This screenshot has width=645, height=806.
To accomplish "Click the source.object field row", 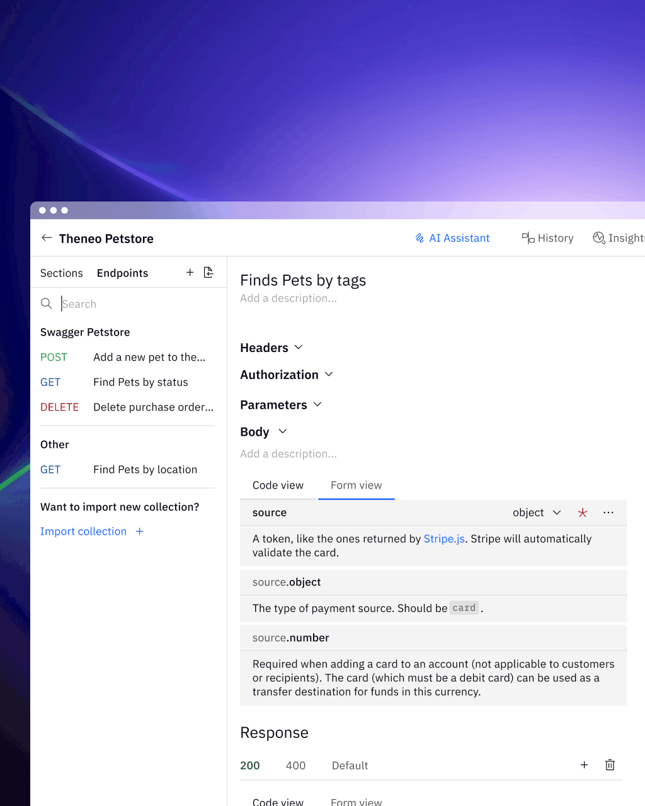I will click(x=433, y=582).
